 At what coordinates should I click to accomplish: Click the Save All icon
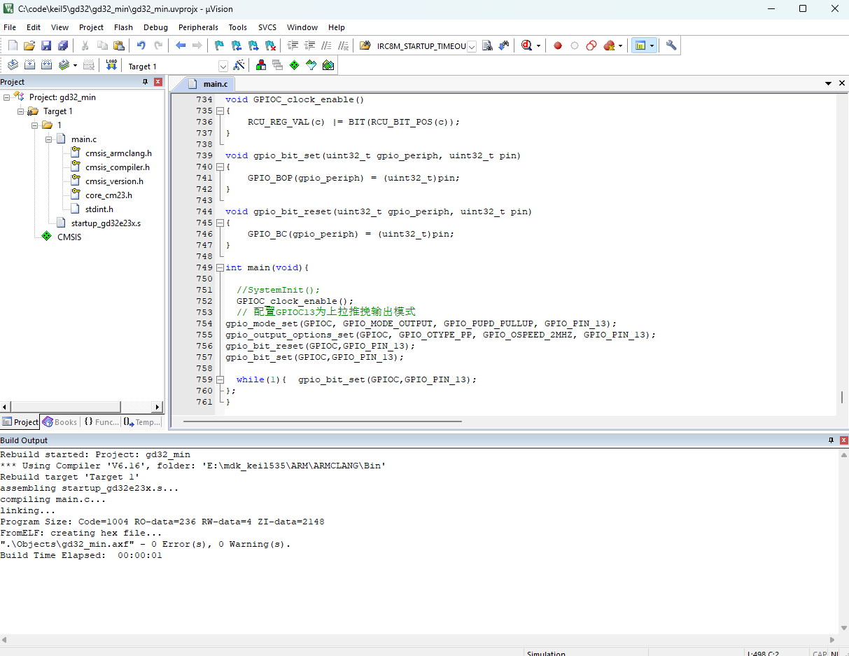[63, 46]
